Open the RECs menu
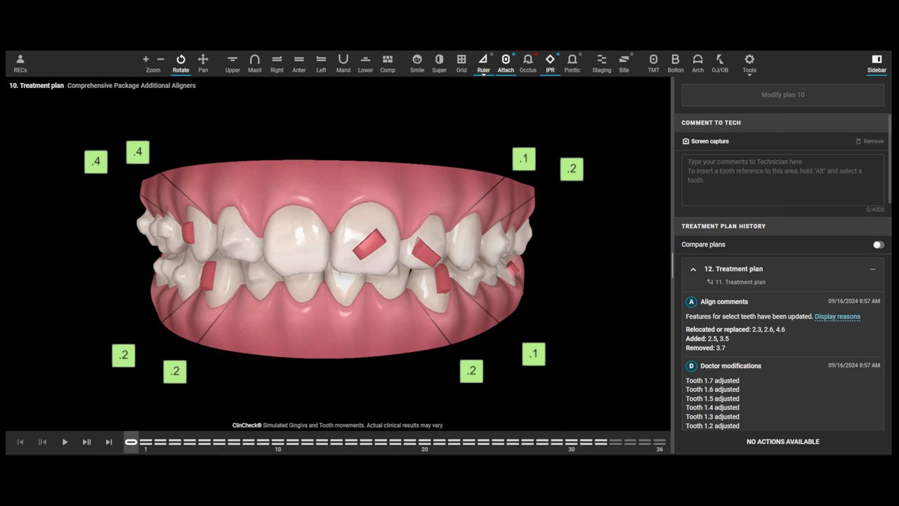This screenshot has height=506, width=899. (20, 63)
